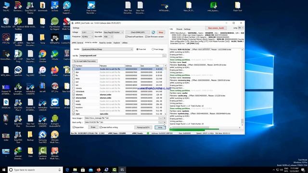Screen dimensions: 308x173
Task: Open Windows Start menu
Action: pyautogui.click(x=4, y=170)
